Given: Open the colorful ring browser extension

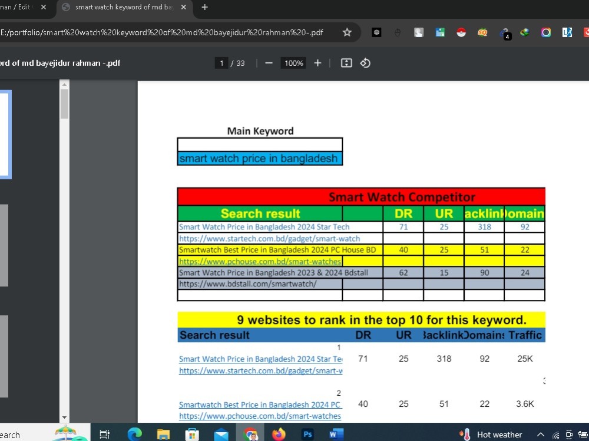Looking at the screenshot, I should [x=546, y=32].
